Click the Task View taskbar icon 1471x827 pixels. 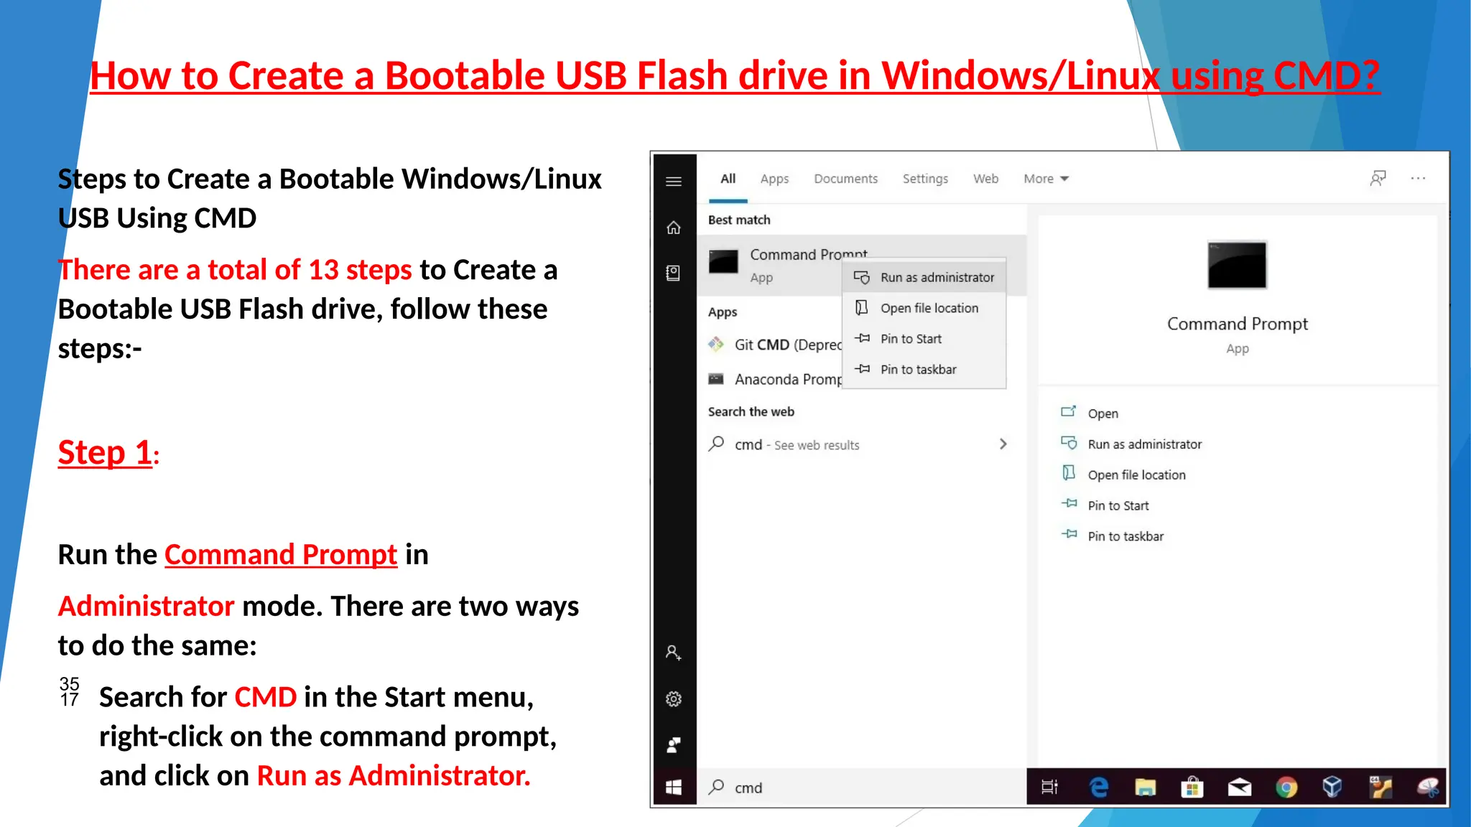(x=1049, y=788)
